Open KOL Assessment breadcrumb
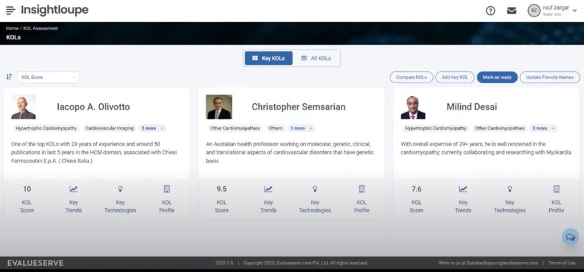584x272 pixels. coord(40,29)
